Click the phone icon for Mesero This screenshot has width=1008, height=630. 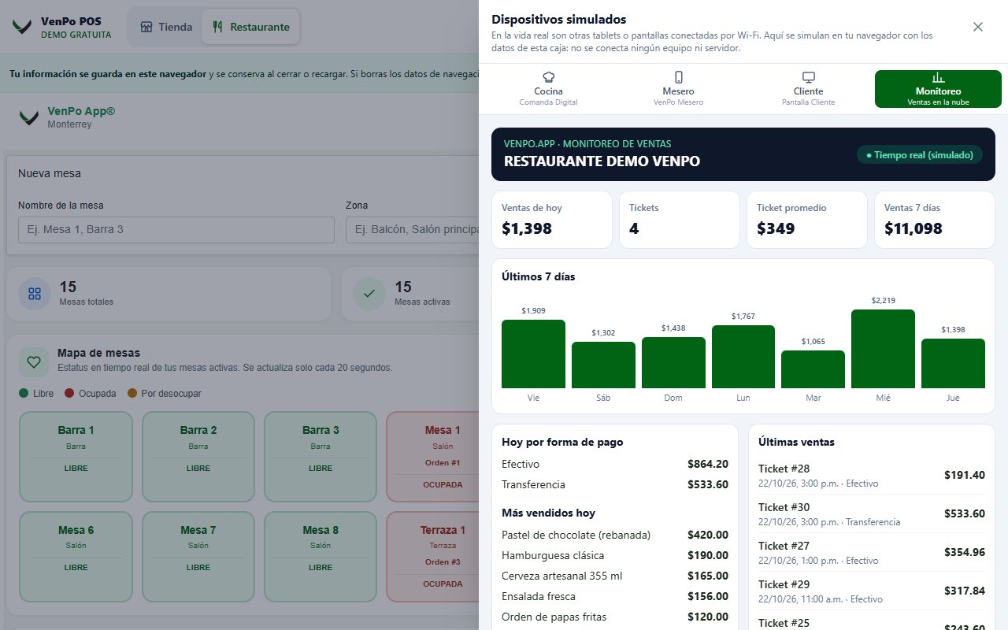pos(679,77)
